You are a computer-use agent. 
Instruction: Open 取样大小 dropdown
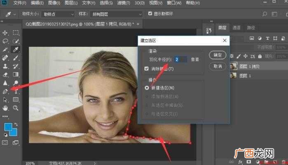click(x=59, y=14)
